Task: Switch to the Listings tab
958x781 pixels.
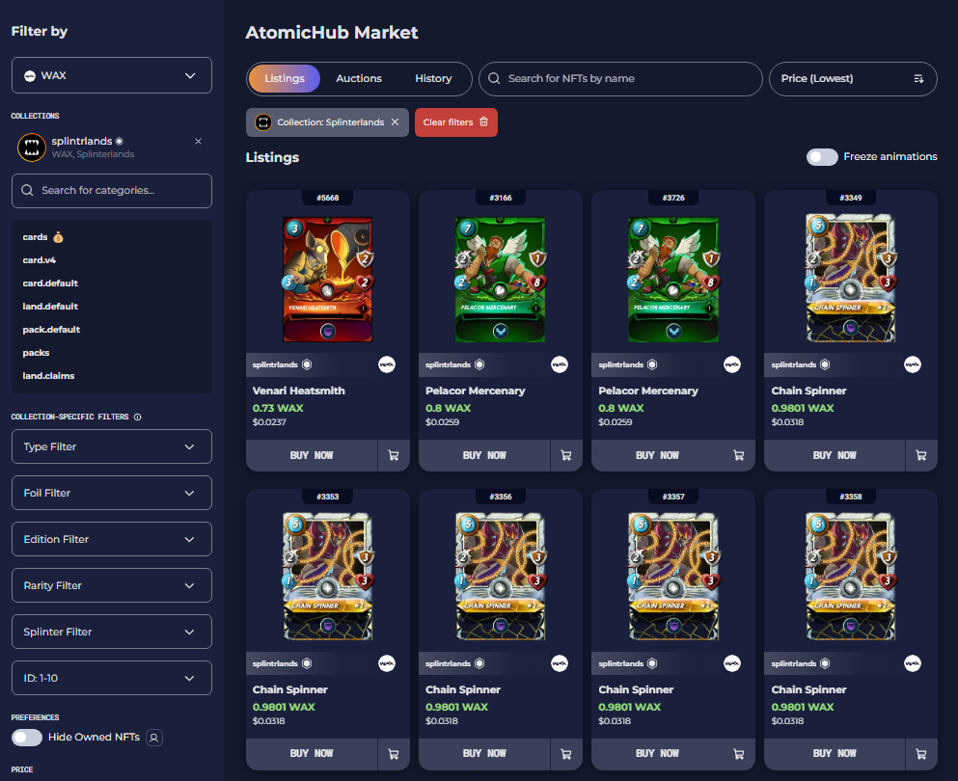Action: coord(285,79)
